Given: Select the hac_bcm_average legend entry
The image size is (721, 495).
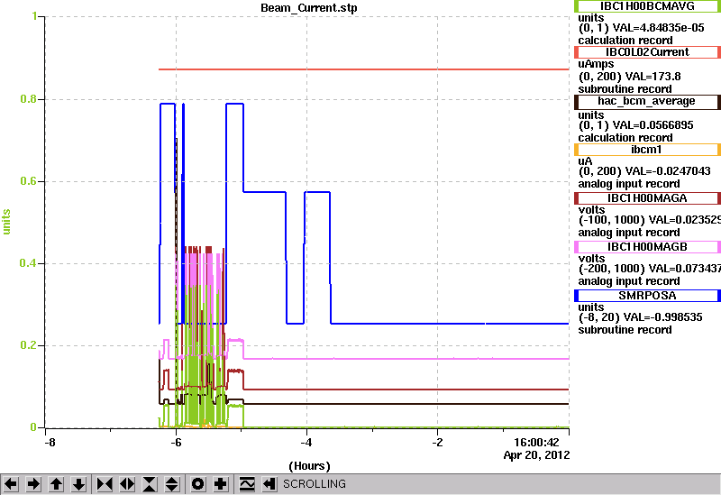Looking at the screenshot, I should [647, 101].
